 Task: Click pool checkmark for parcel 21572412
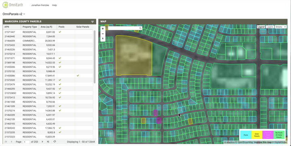tap(60, 97)
